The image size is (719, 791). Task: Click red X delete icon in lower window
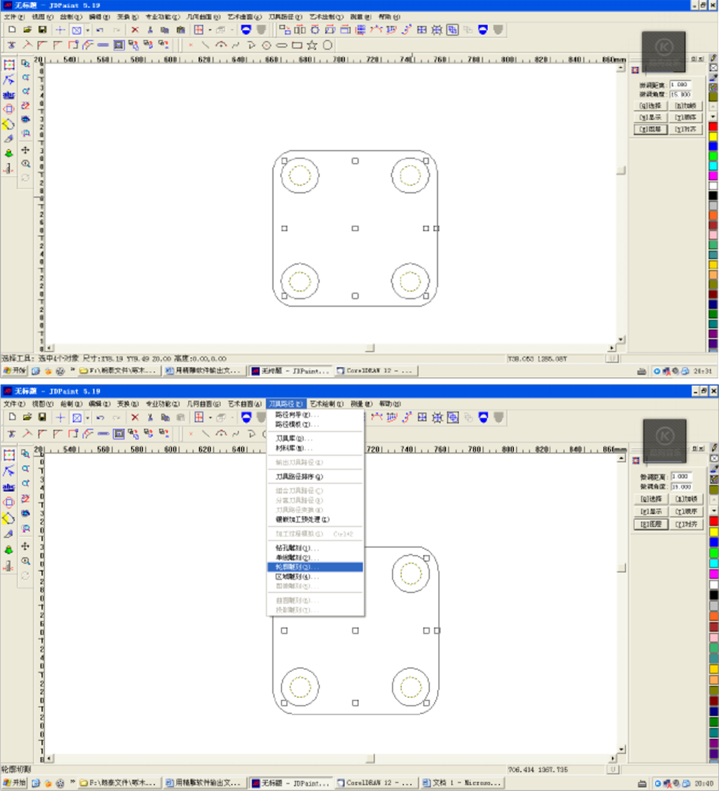(x=135, y=418)
